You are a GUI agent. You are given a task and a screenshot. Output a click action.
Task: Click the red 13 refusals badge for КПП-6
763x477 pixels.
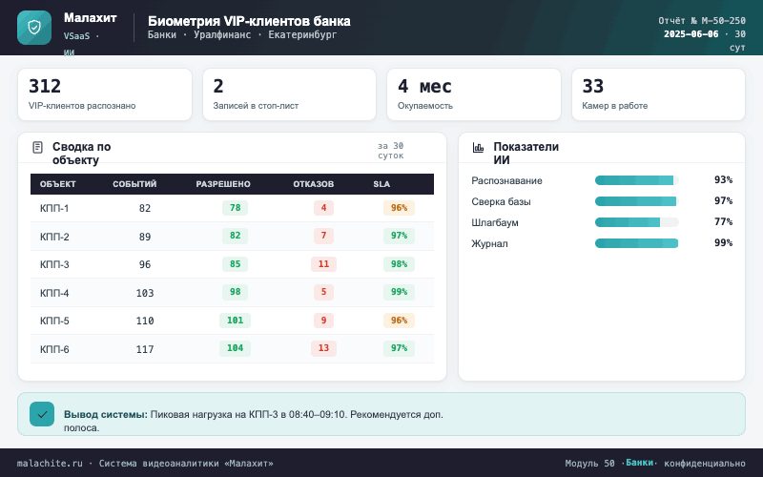pos(323,348)
